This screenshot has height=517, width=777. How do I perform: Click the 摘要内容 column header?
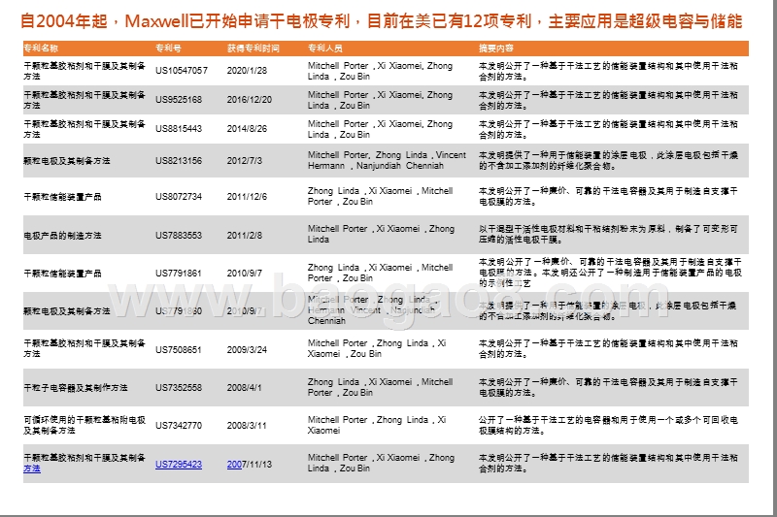coord(495,48)
